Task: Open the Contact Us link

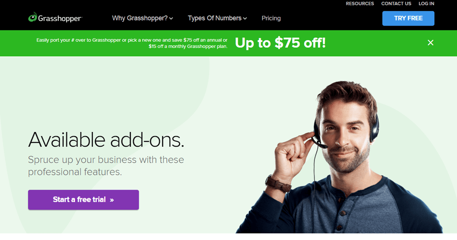Action: point(396,3)
